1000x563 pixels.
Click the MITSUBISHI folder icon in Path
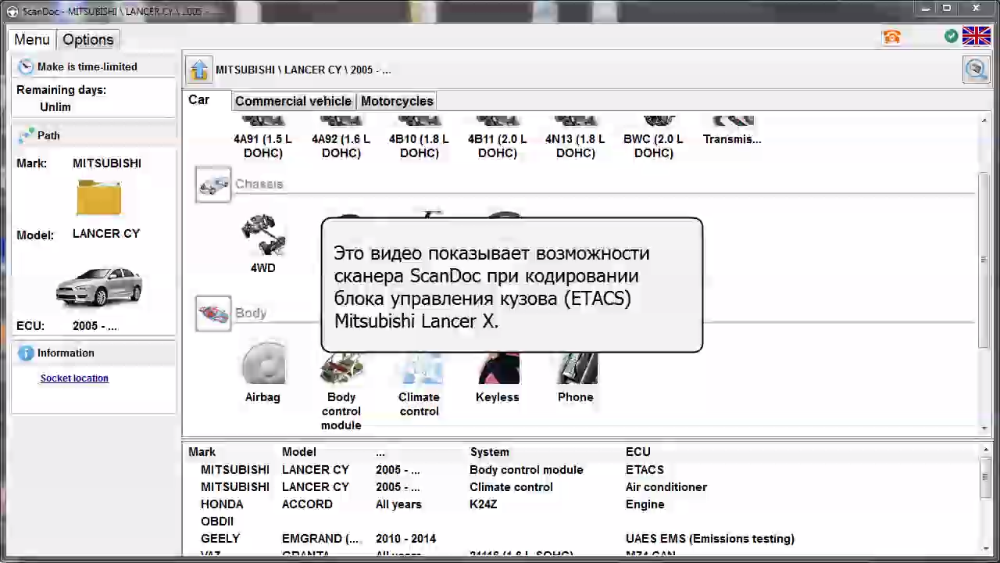[x=98, y=196]
